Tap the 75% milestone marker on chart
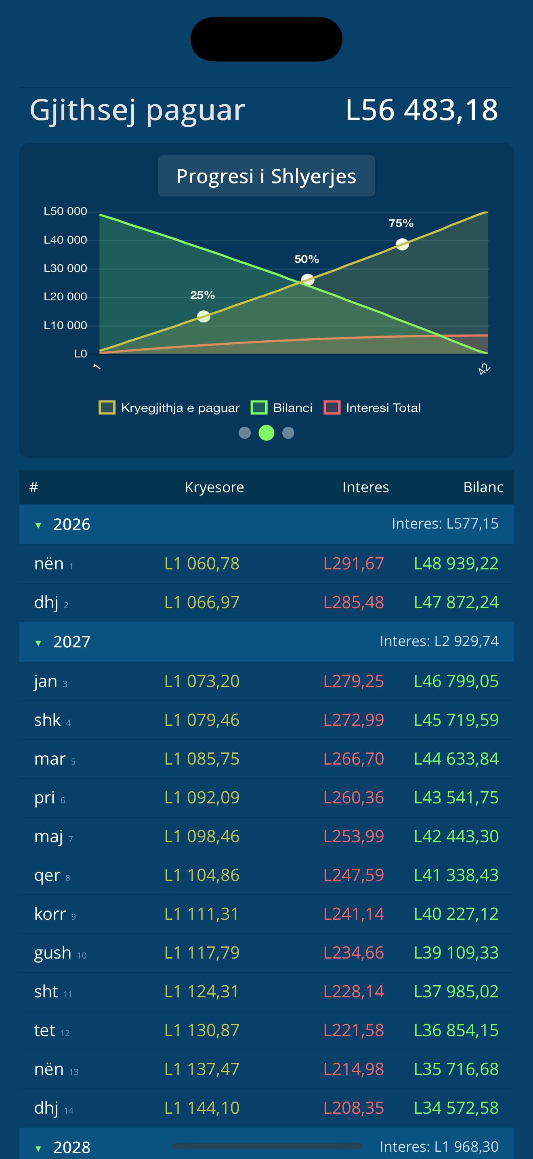 coord(402,244)
